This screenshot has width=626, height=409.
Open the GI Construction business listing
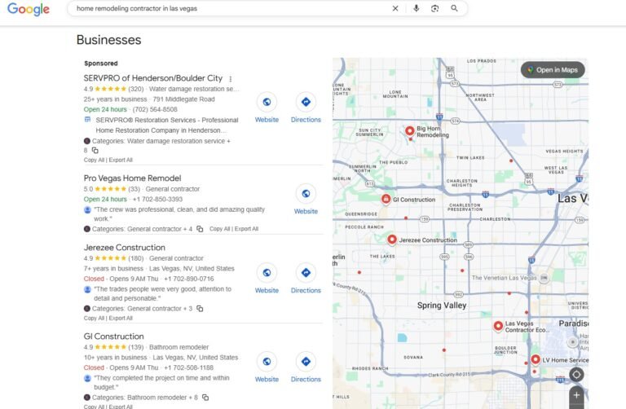113,336
